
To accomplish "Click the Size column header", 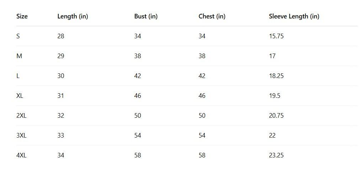I will pos(22,16).
